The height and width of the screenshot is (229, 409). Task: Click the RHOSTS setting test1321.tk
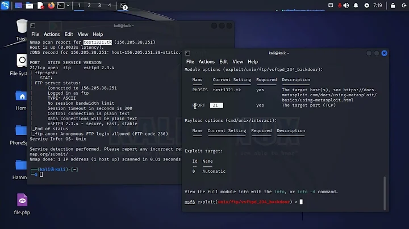227,90
